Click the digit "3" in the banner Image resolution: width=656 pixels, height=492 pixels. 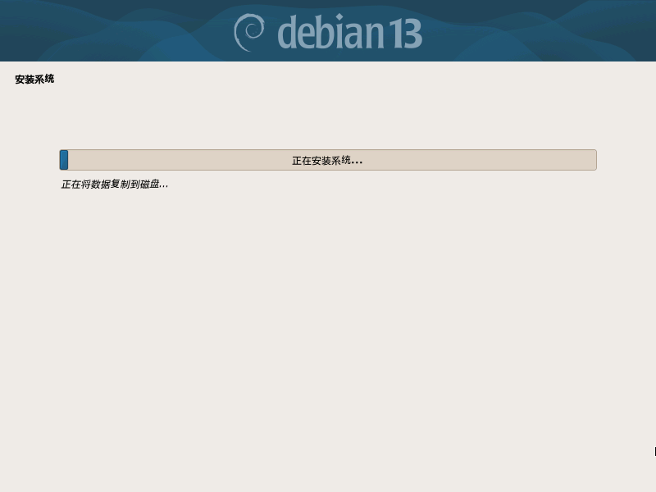[412, 34]
